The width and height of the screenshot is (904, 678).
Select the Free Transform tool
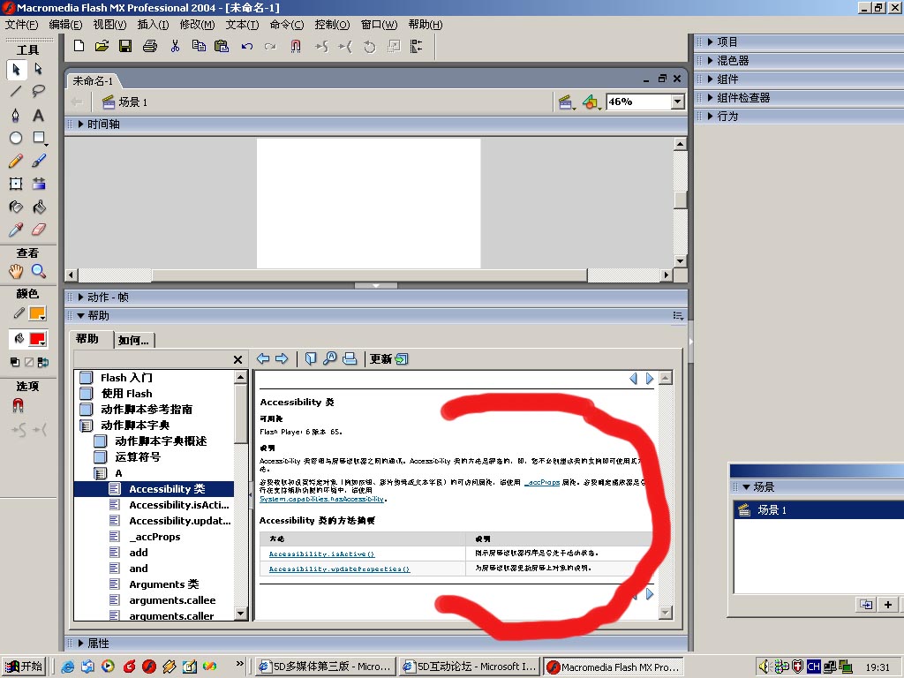click(x=16, y=184)
